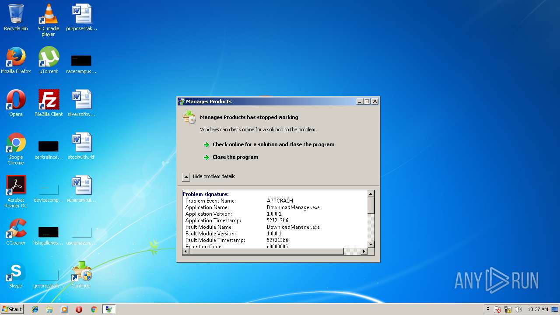Open Windows Explorer folder in taskbar
This screenshot has width=560, height=315.
tap(49, 309)
